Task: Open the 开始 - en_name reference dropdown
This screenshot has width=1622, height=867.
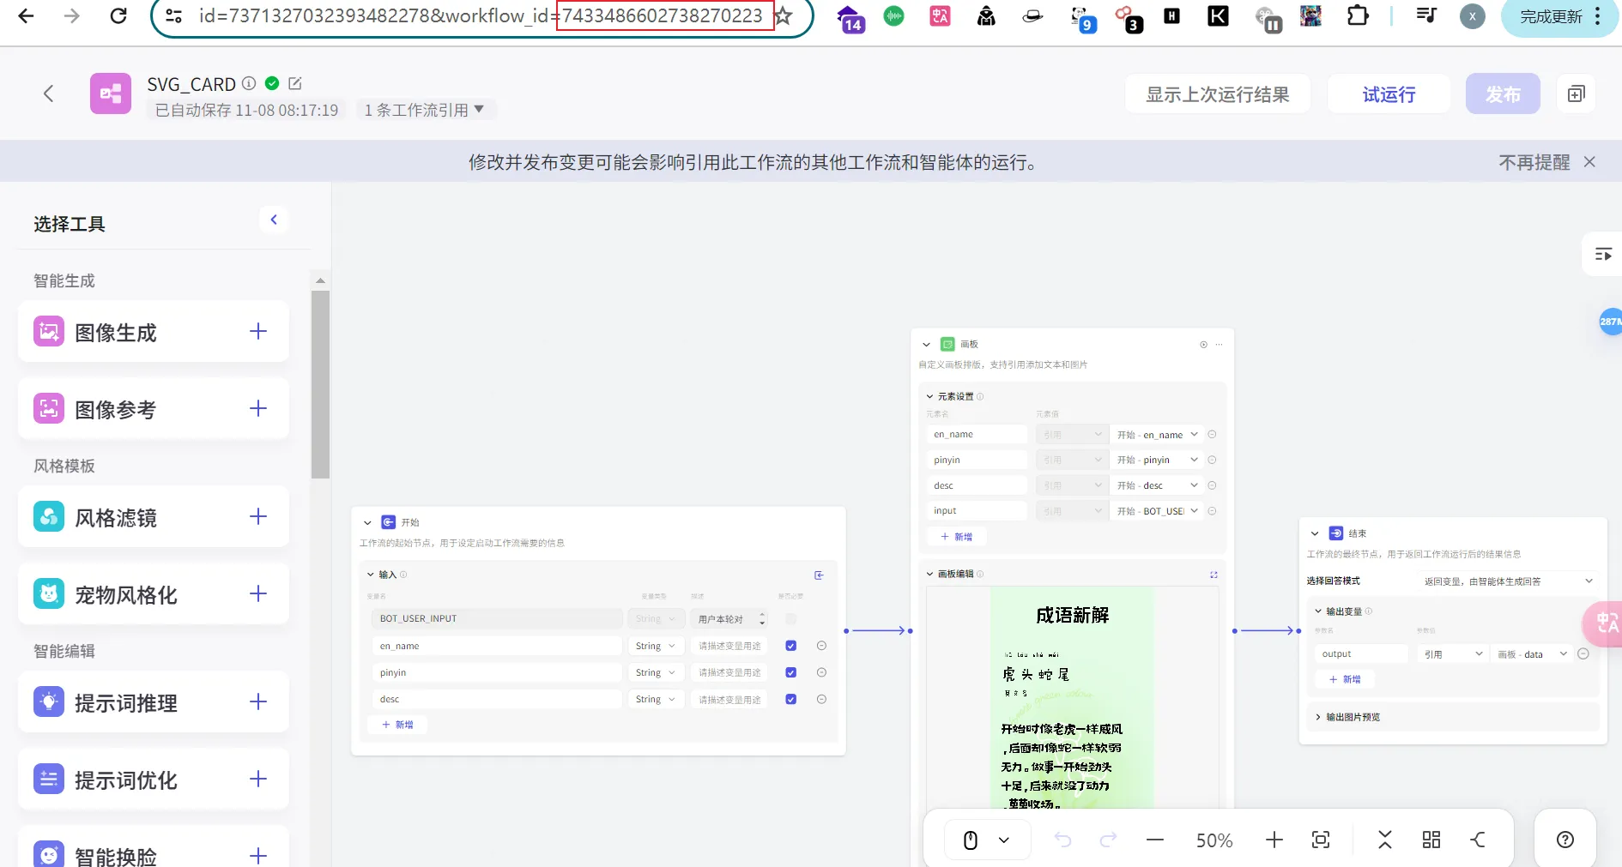Action: tap(1157, 435)
